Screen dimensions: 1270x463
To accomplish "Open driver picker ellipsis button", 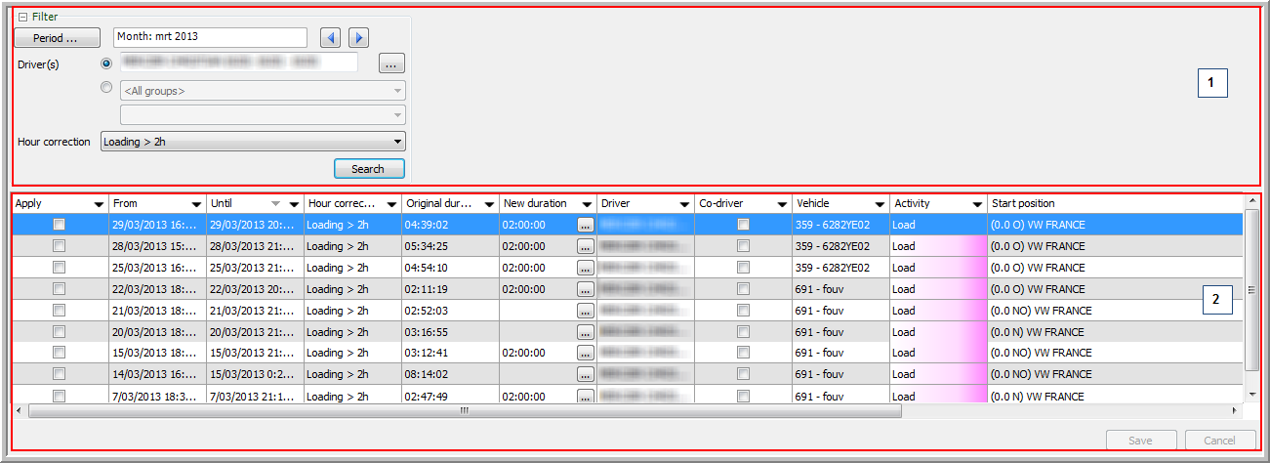I will click(x=391, y=63).
